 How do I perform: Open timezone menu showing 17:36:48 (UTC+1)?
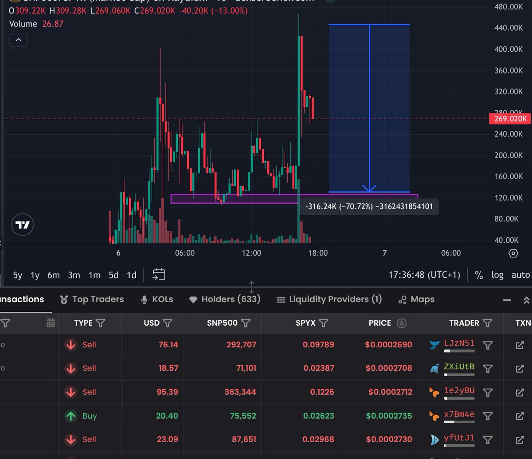coord(424,275)
